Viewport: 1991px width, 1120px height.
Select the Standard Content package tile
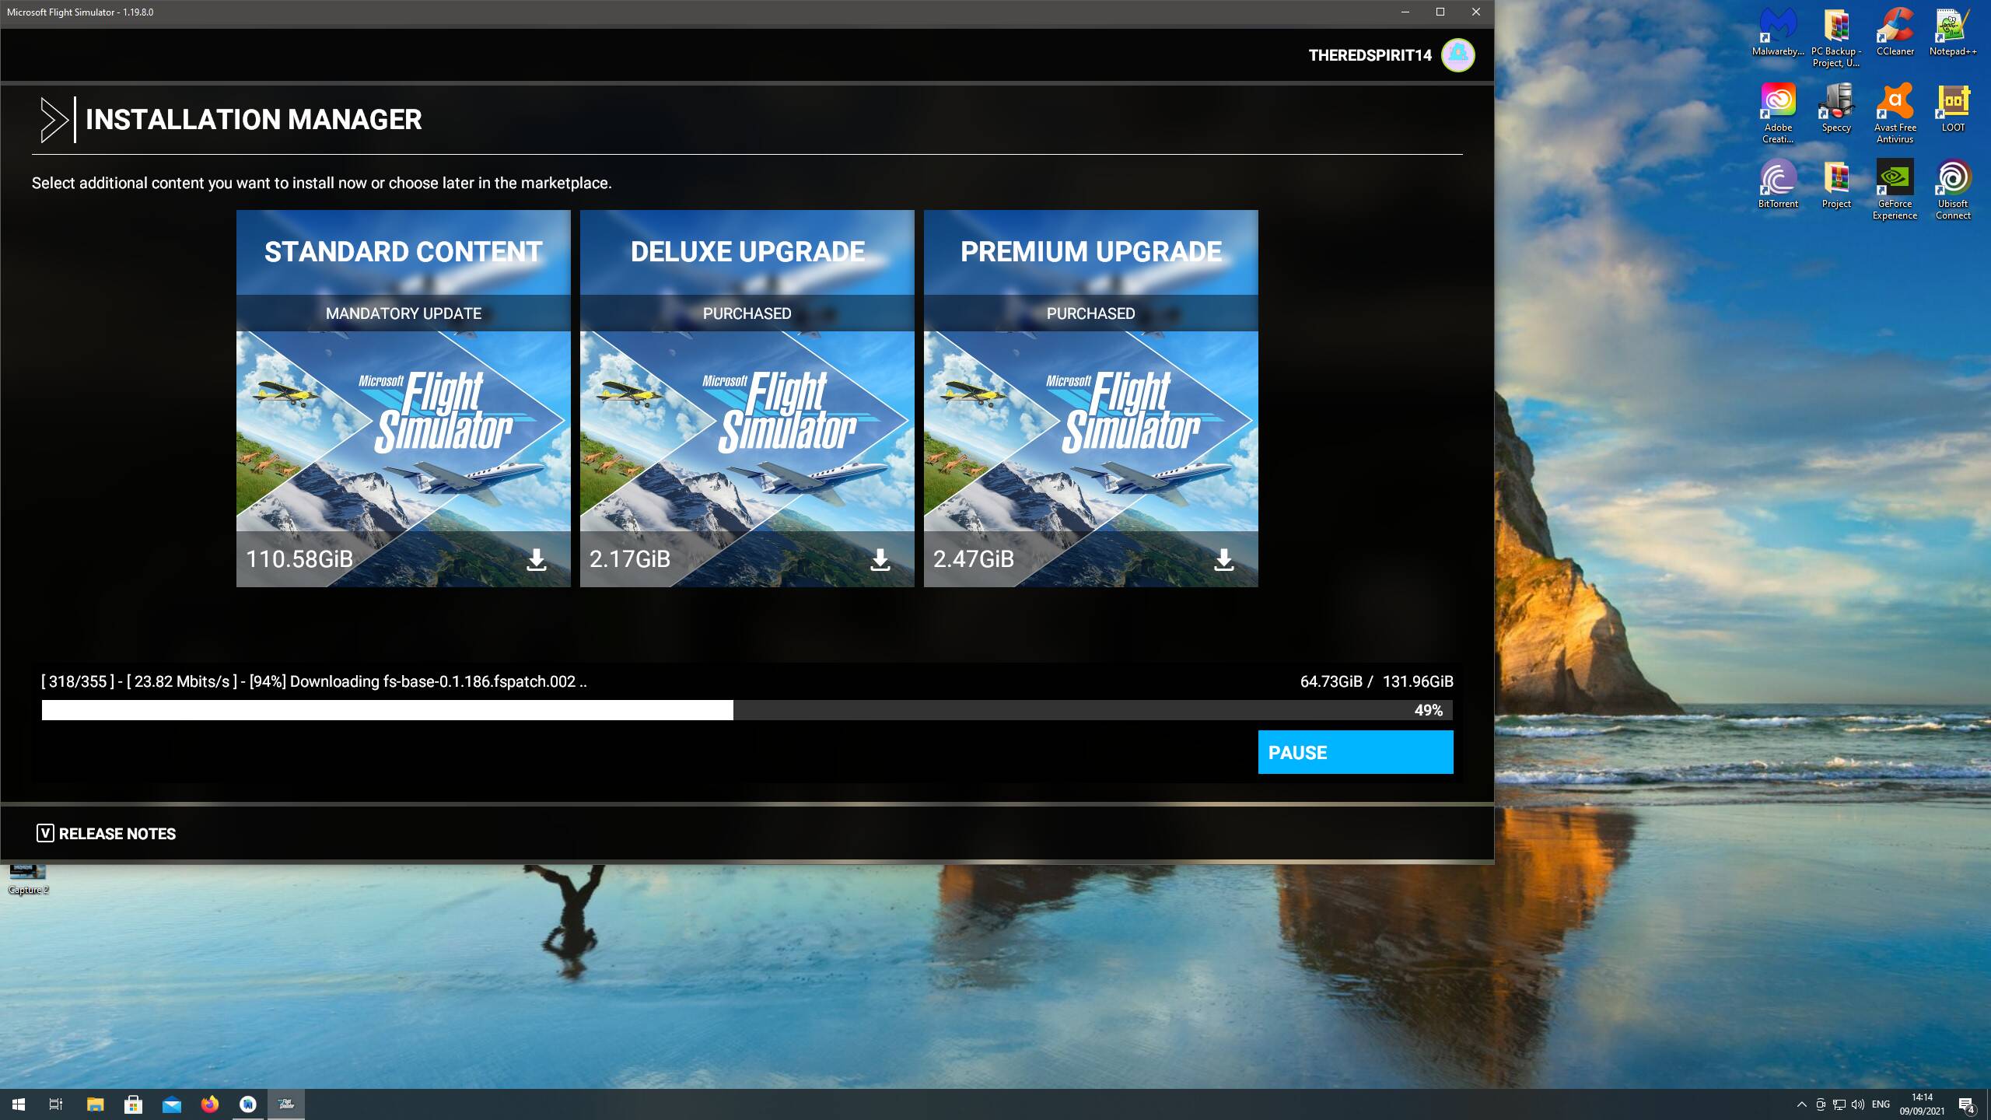(x=404, y=398)
